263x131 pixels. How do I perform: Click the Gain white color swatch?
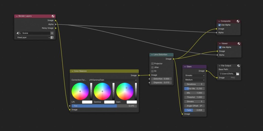coord(132,102)
